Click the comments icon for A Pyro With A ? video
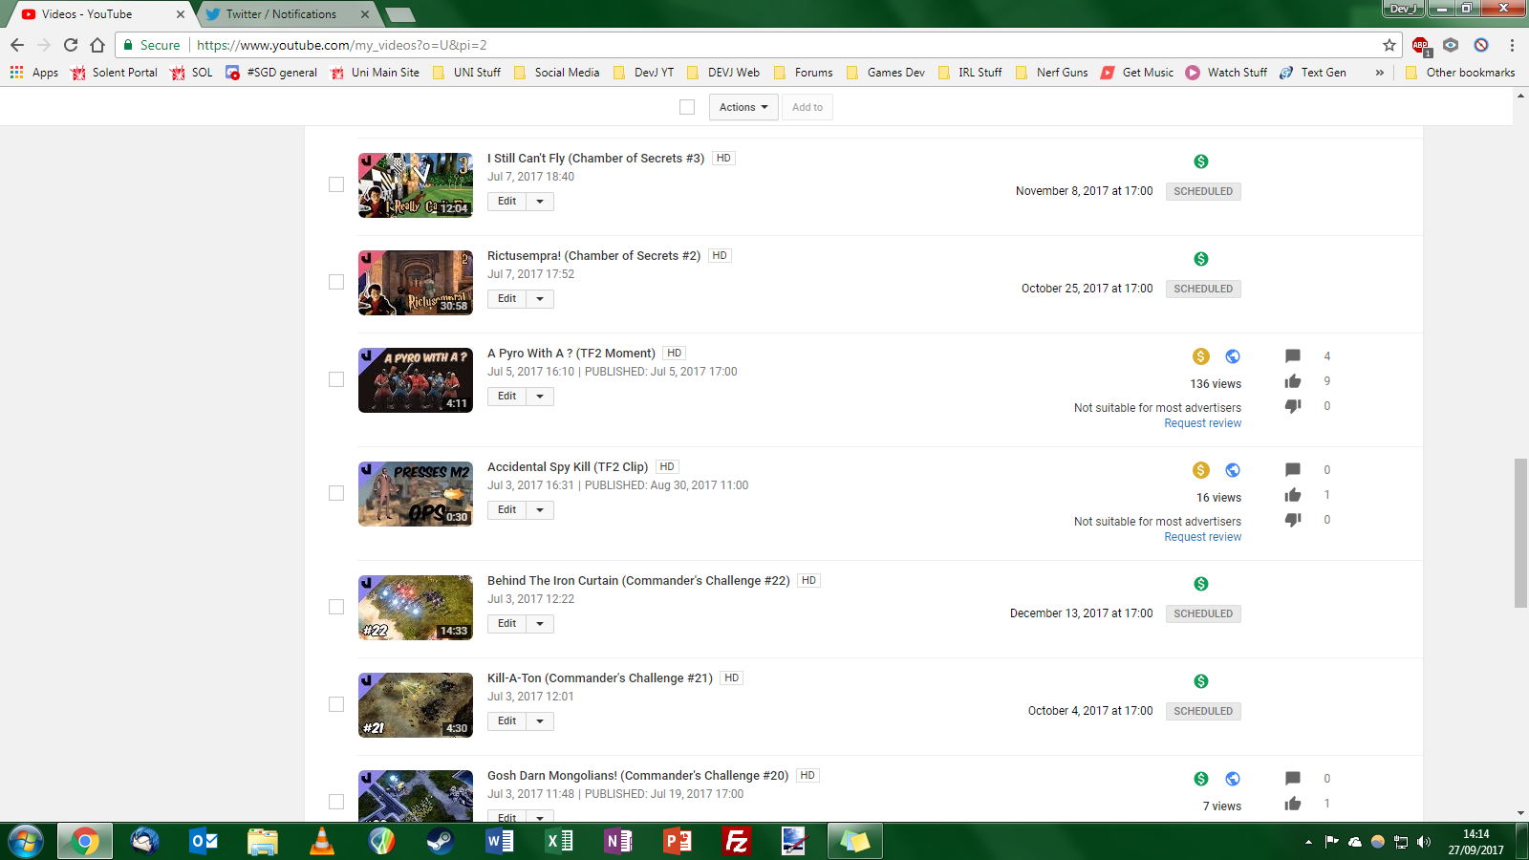Viewport: 1529px width, 860px height. tap(1293, 356)
